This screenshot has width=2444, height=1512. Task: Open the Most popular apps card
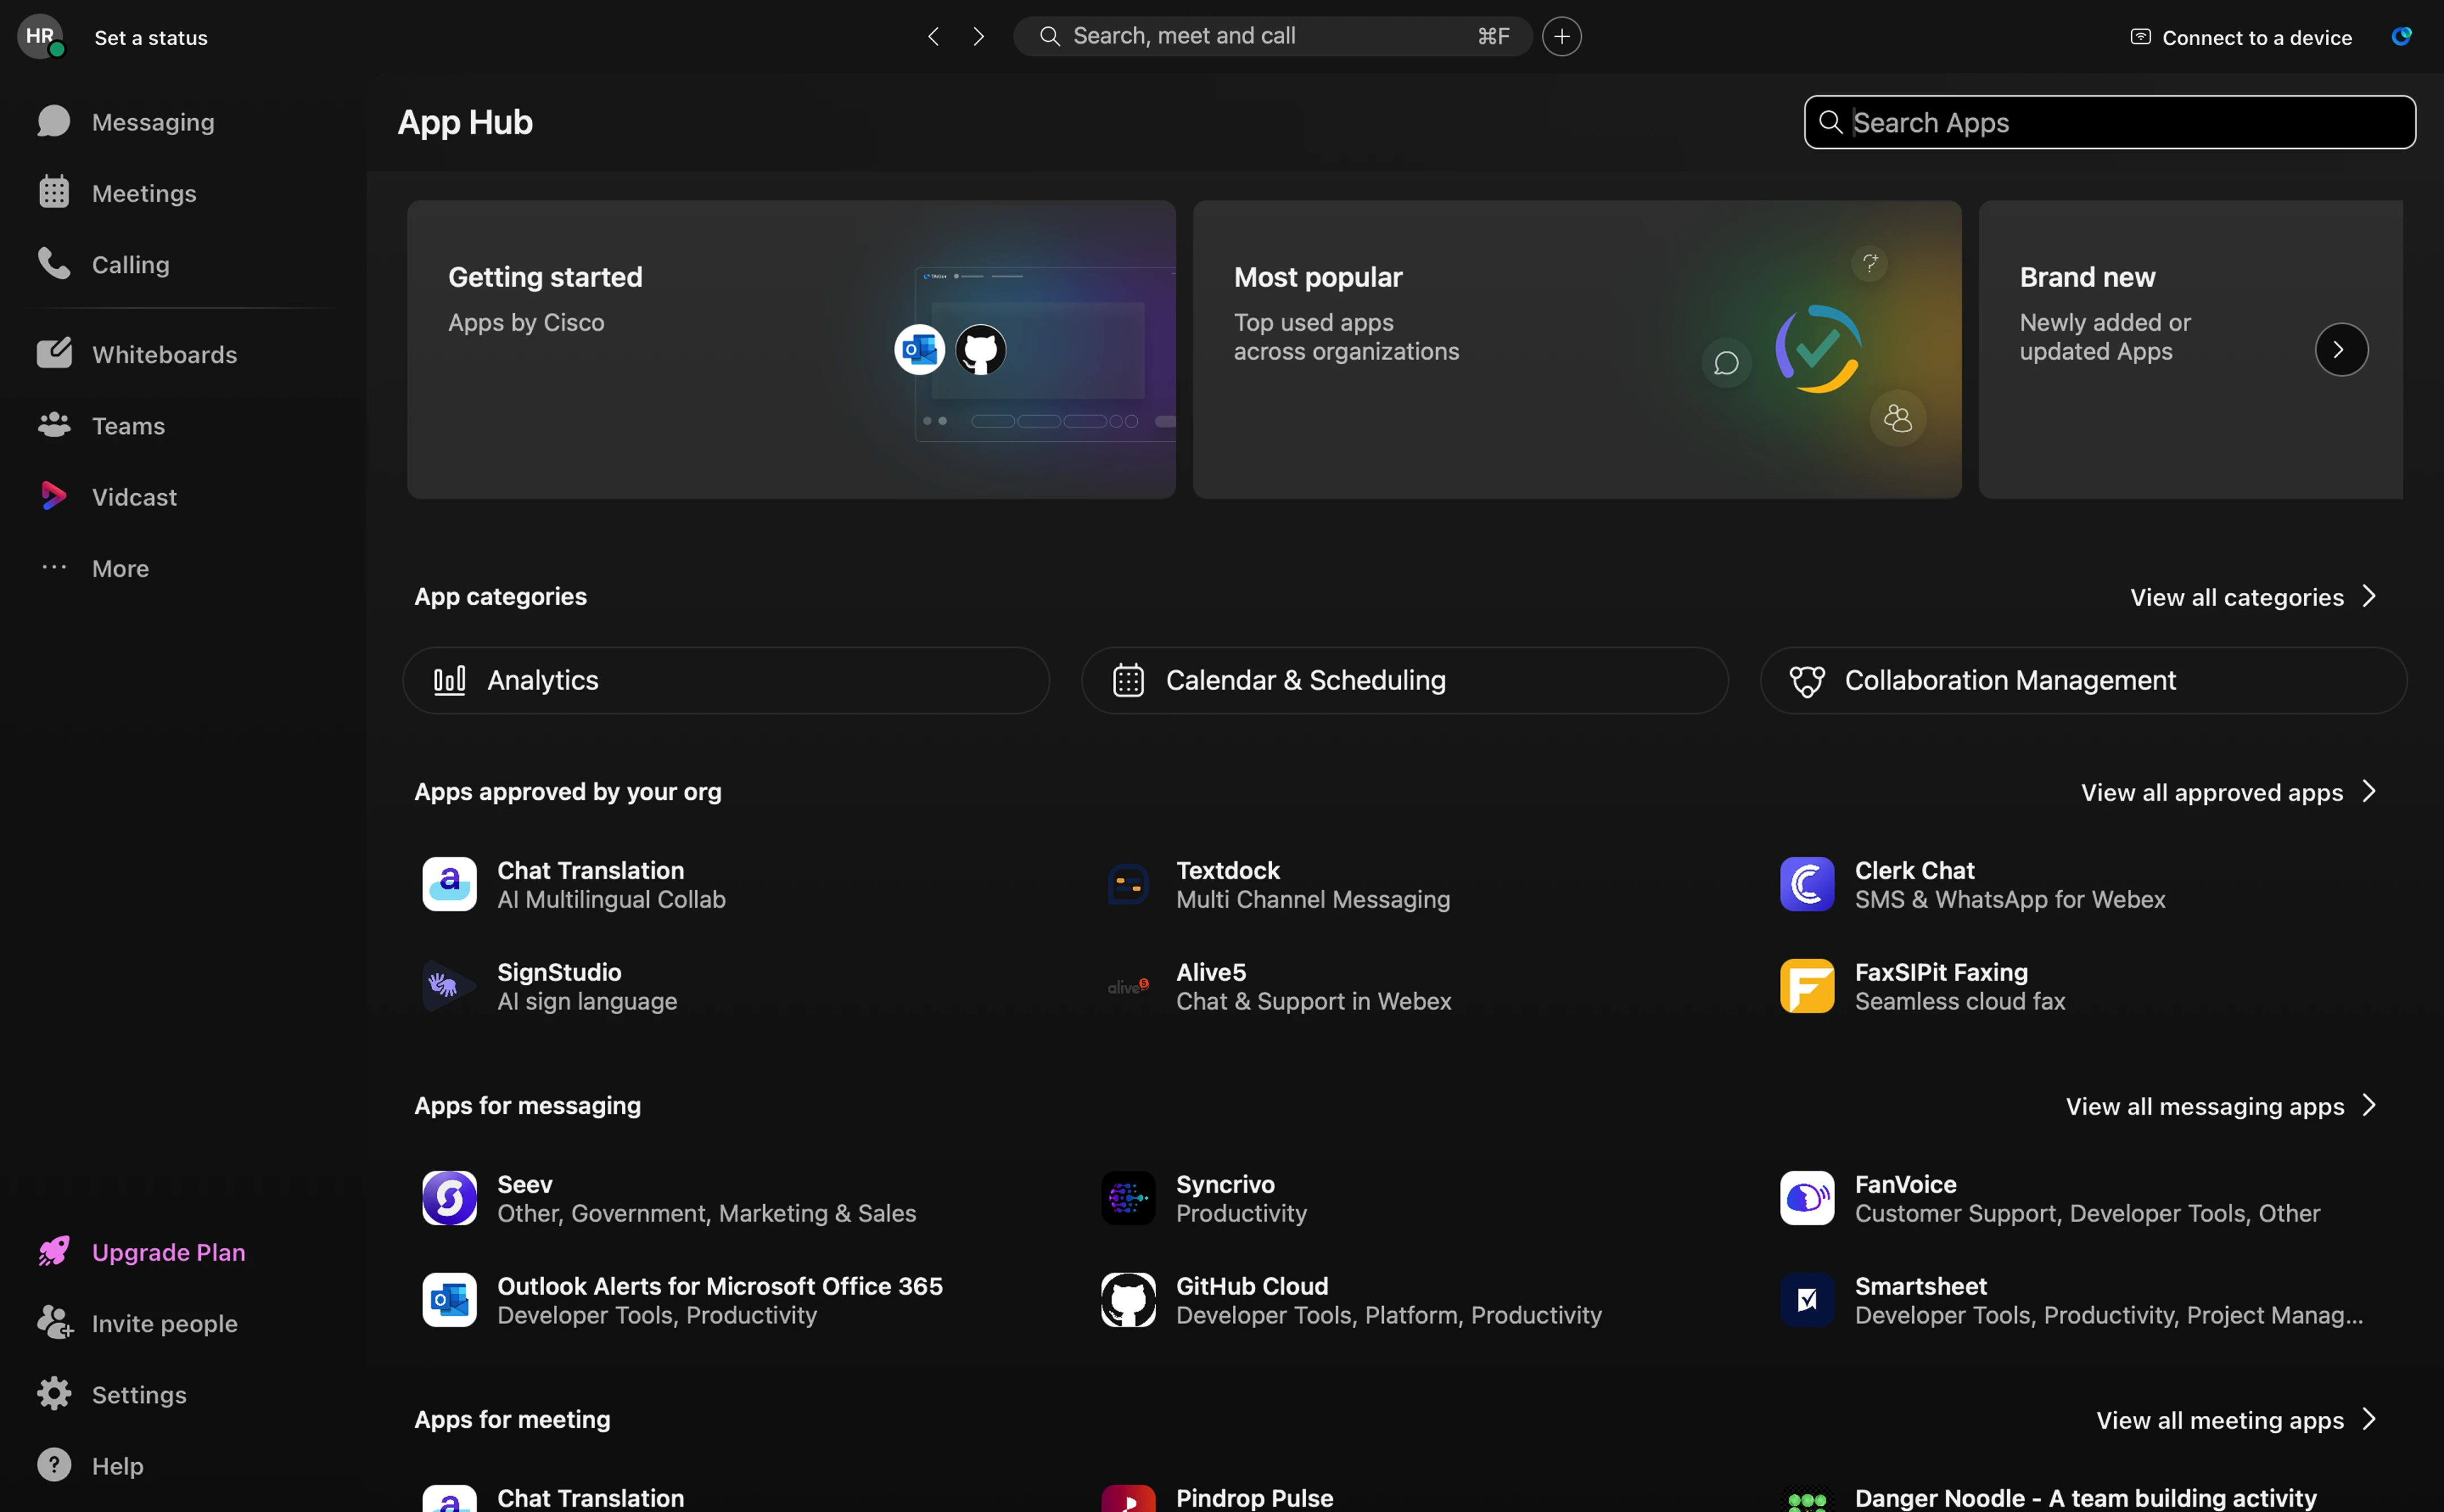(x=1577, y=349)
